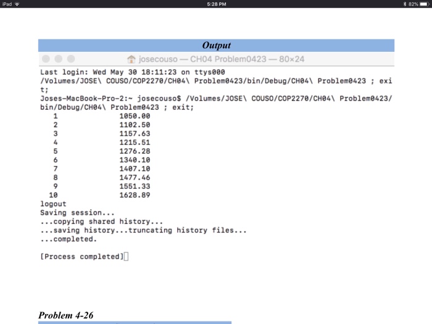The width and height of the screenshot is (432, 324).
Task: Click the value 1050.00
Action: coord(135,116)
